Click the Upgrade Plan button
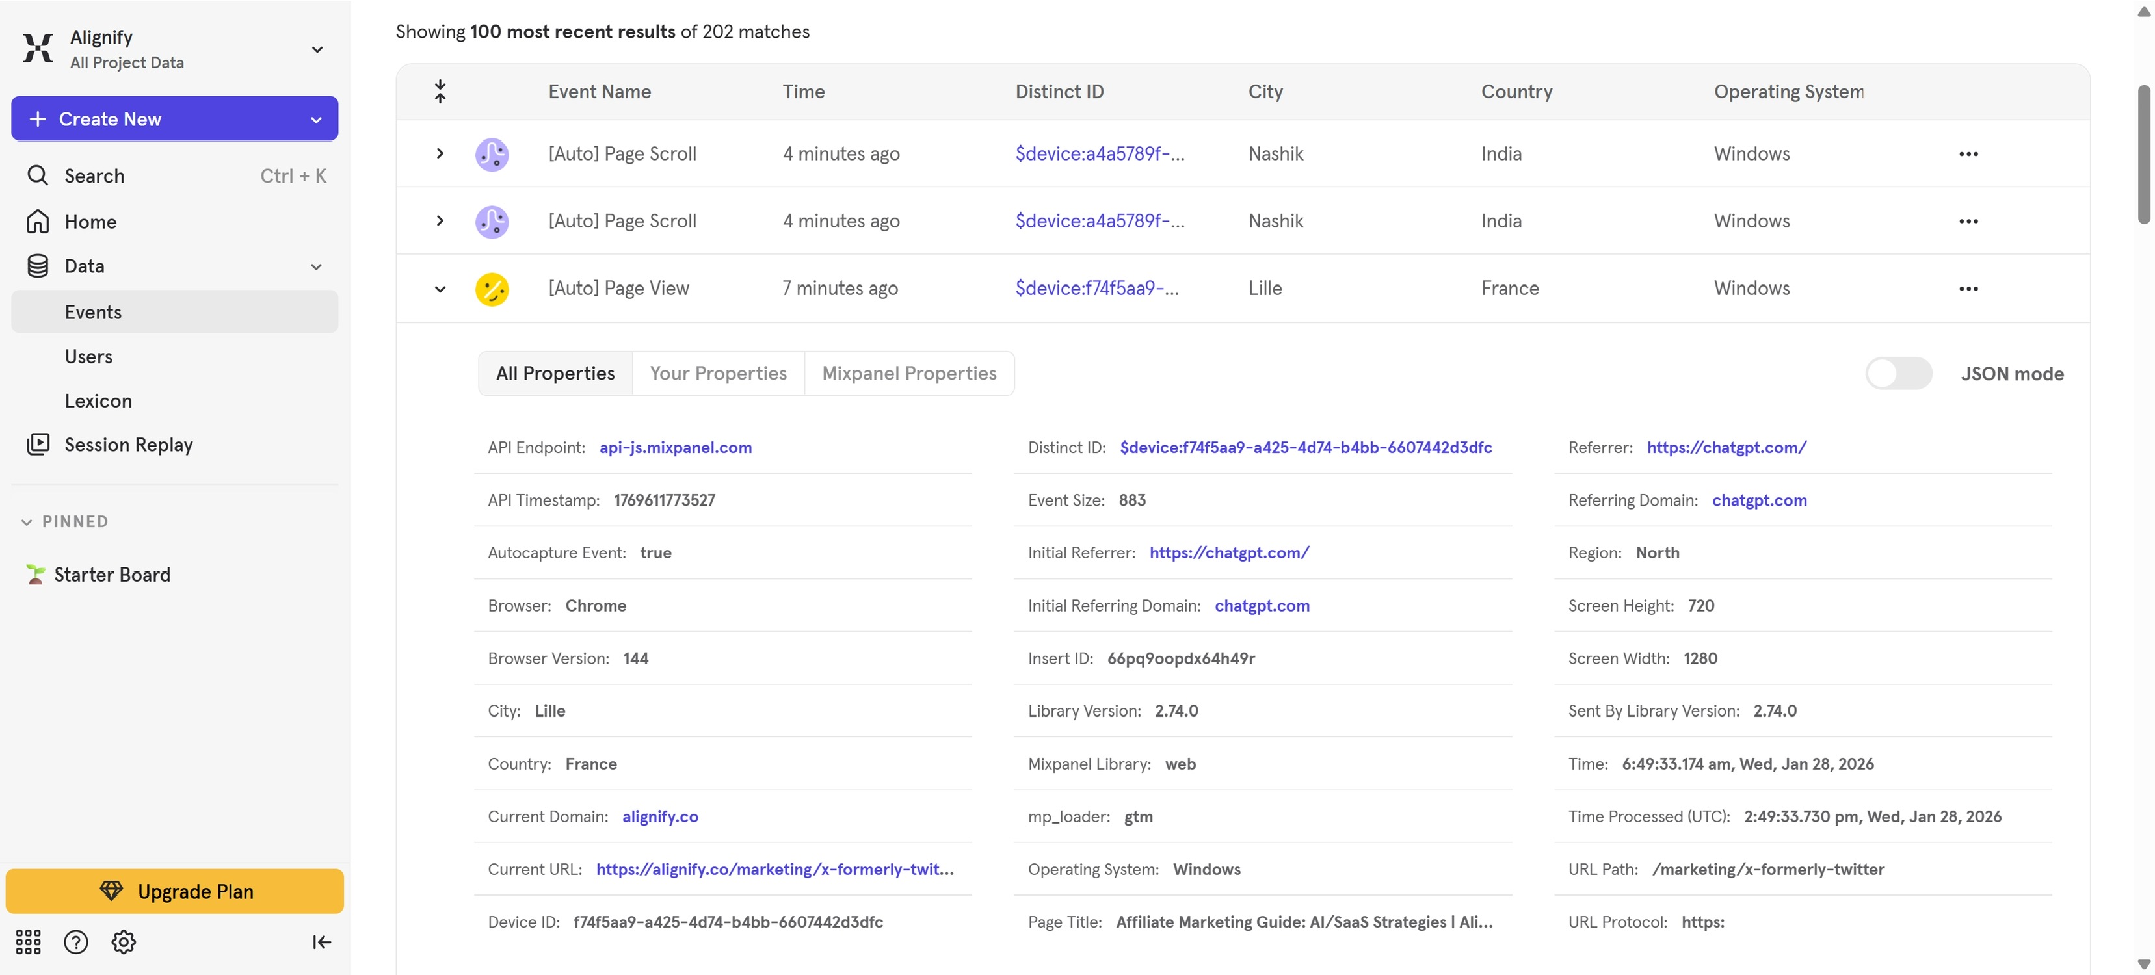2155x975 pixels. 175,891
